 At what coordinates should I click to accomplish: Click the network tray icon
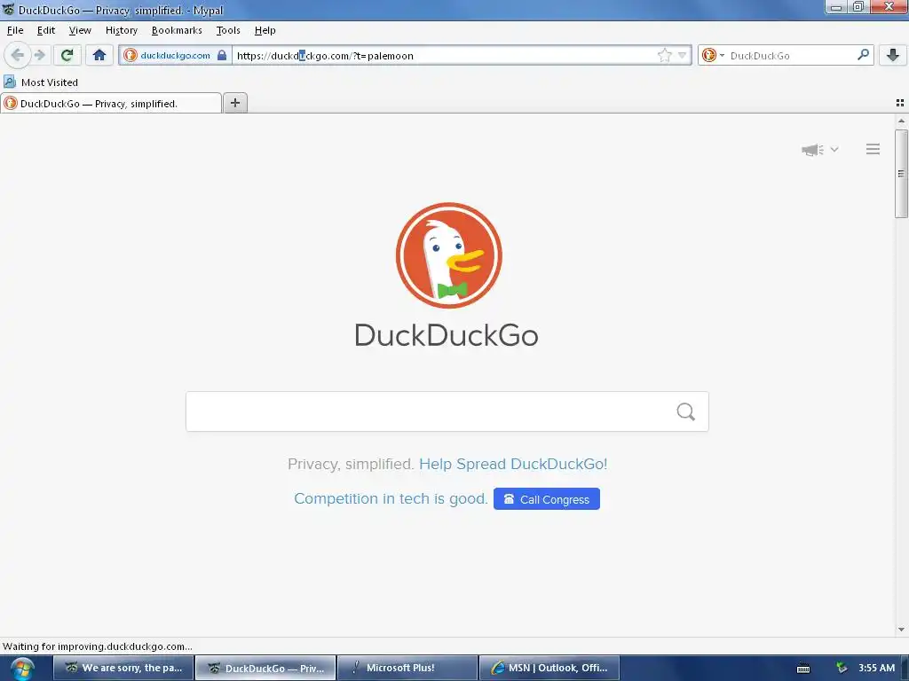tap(842, 668)
